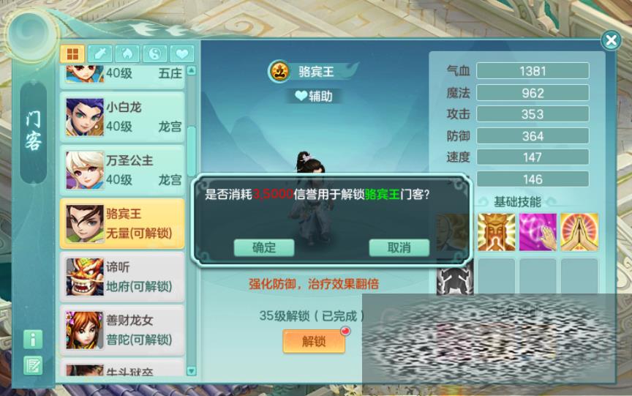Select 善财龙女 in the guest list
This screenshot has height=396, width=632.
tap(122, 330)
